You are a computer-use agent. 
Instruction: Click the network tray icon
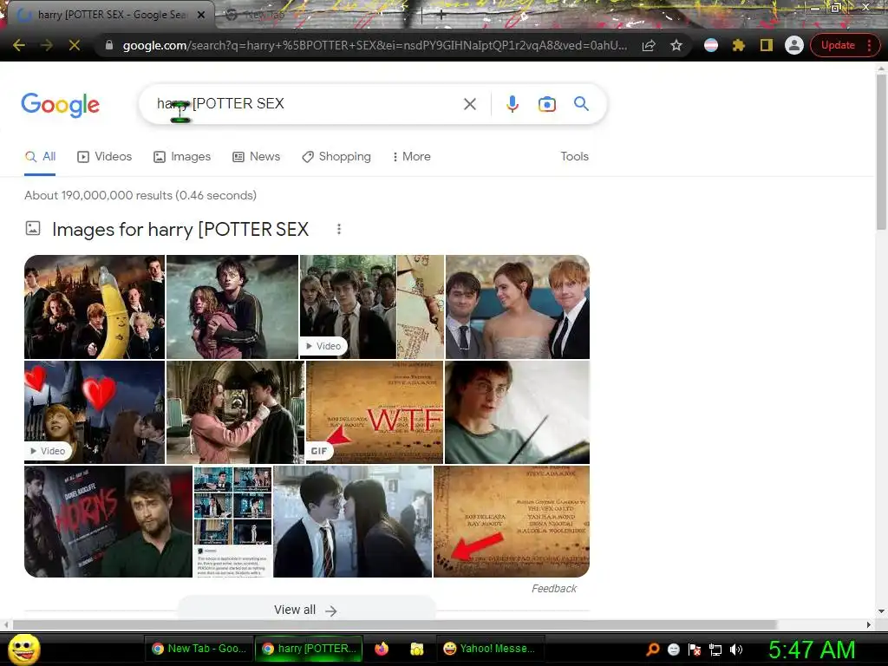pos(715,650)
